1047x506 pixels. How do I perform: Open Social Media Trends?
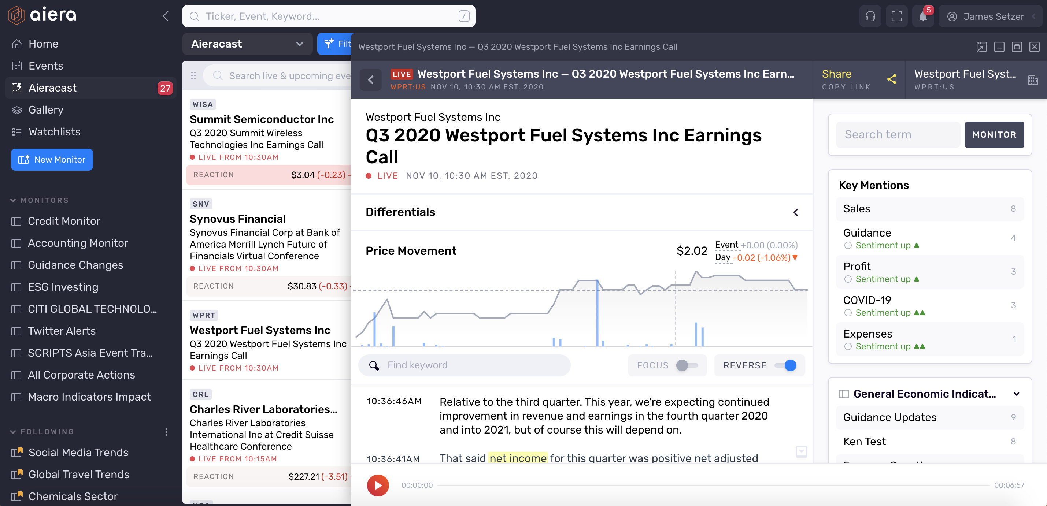pos(70,453)
